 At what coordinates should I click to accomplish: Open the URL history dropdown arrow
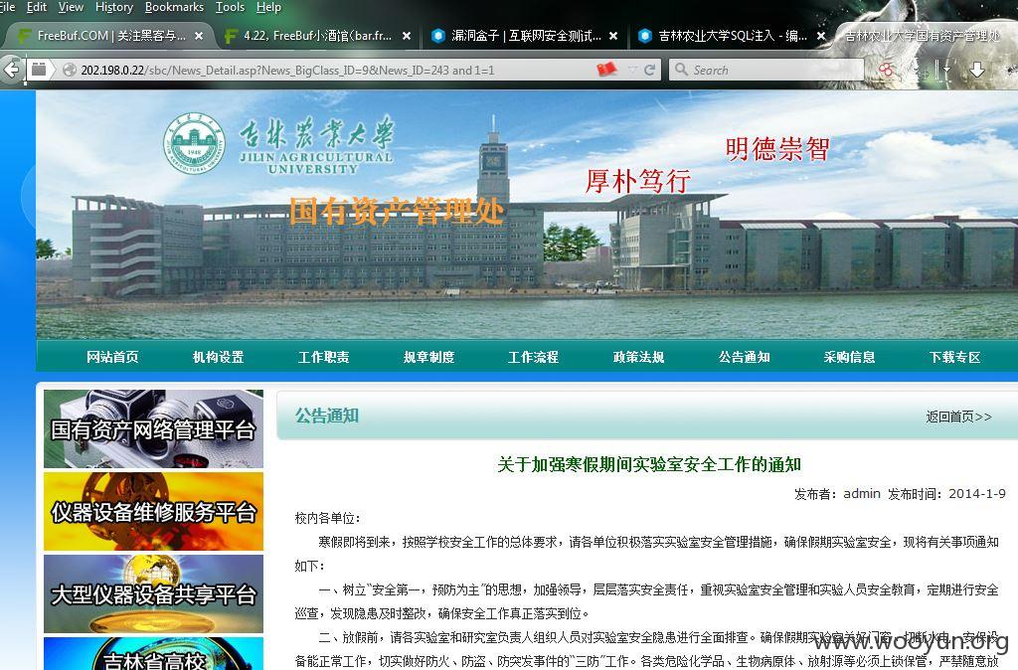coord(632,70)
